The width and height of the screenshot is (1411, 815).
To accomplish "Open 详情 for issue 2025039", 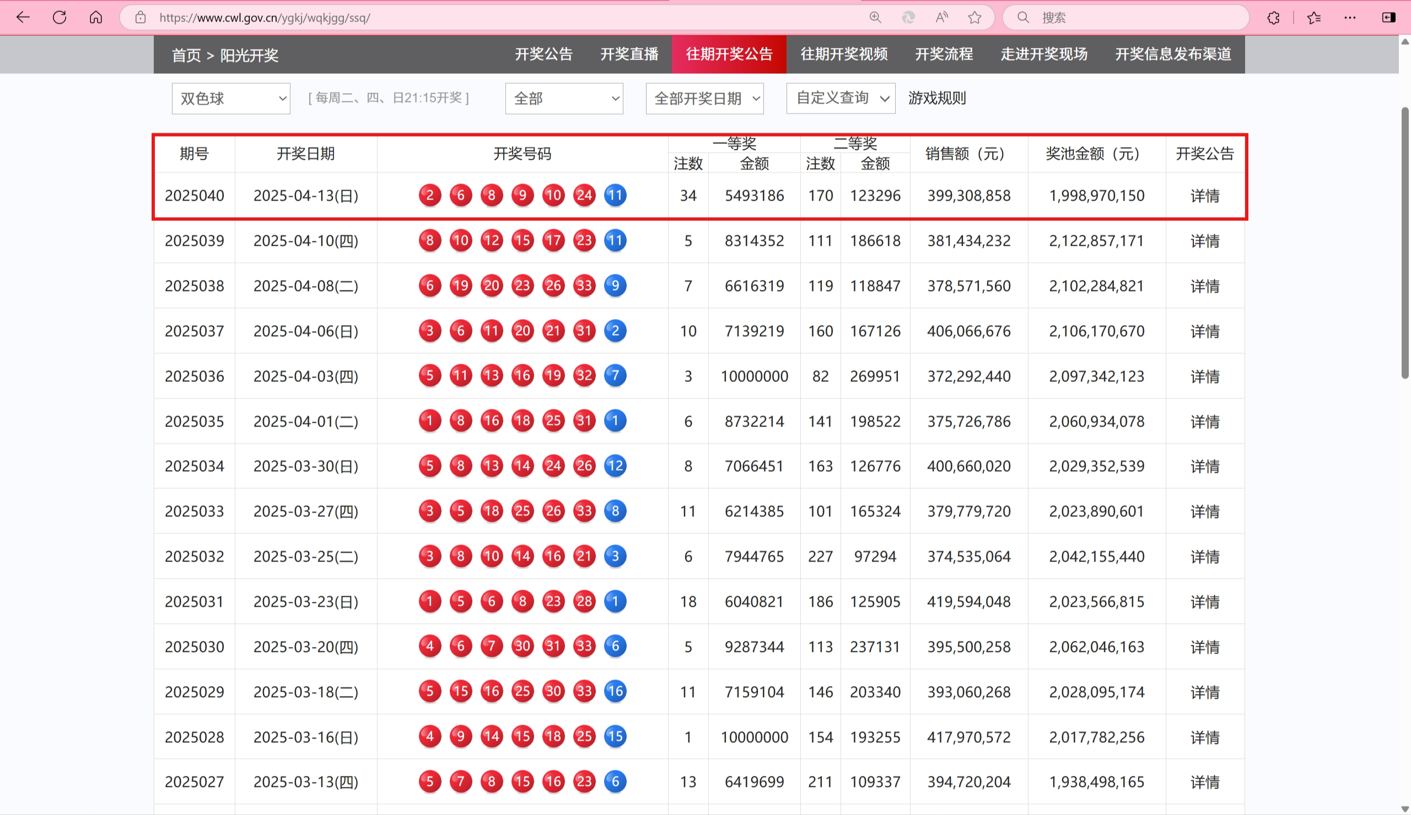I will 1204,241.
